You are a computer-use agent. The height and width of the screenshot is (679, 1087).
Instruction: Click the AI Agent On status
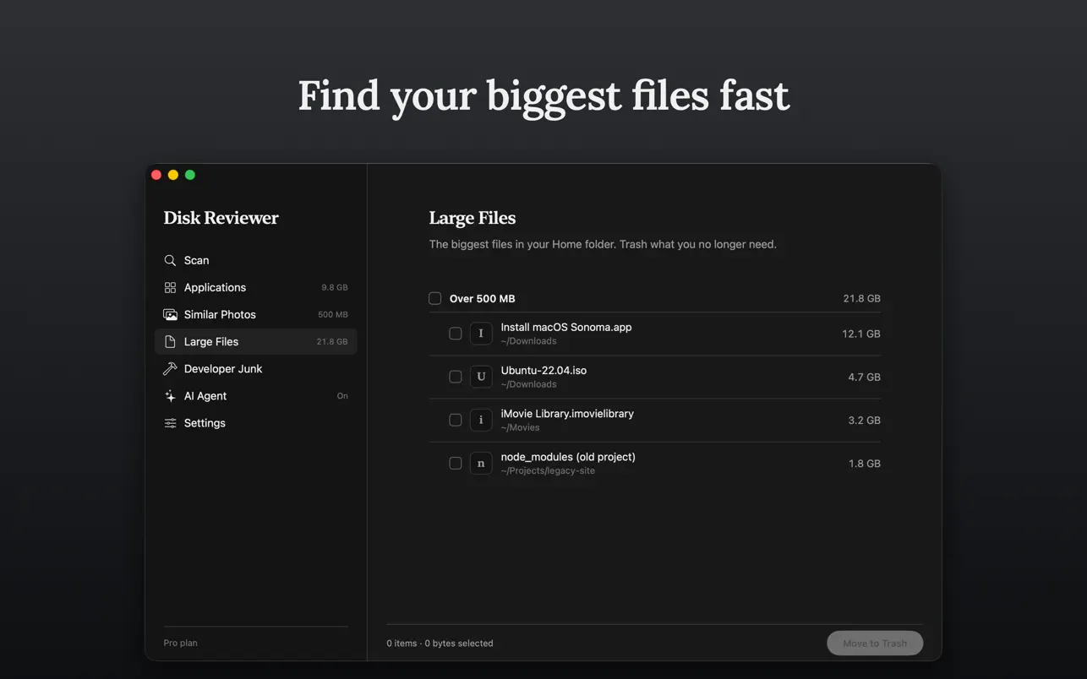pyautogui.click(x=342, y=395)
